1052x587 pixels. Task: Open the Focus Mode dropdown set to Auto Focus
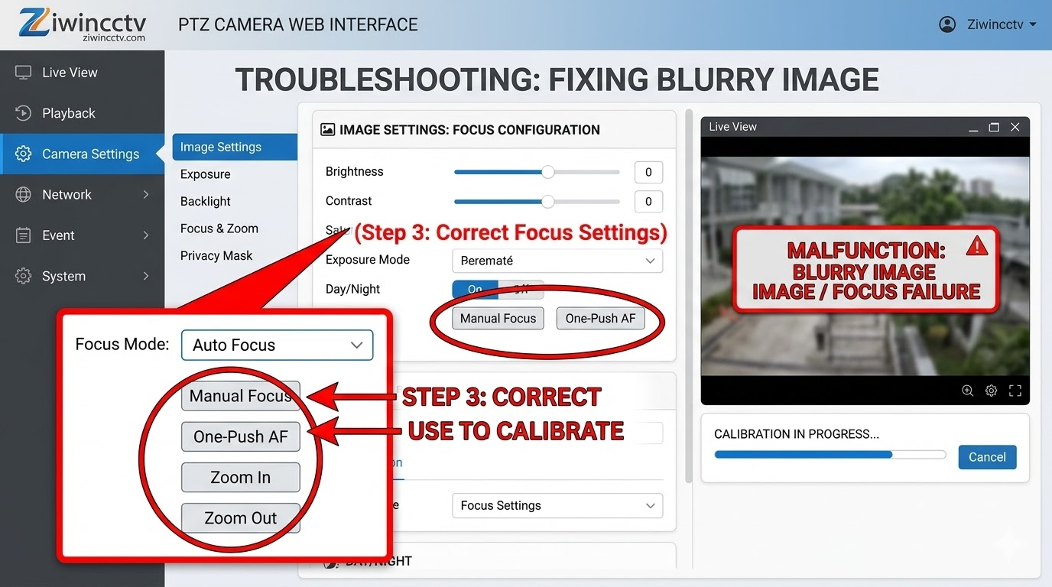click(277, 345)
